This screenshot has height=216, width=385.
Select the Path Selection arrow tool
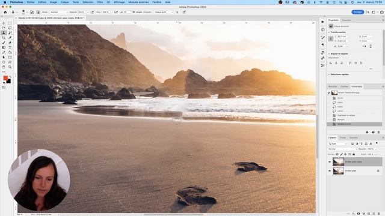(x=4, y=58)
